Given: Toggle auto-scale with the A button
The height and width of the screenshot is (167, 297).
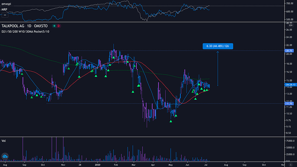Looking at the screenshot, I should point(291,165).
